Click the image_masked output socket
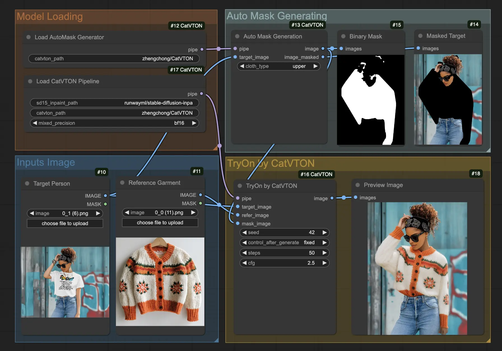The image size is (502, 351). point(323,57)
